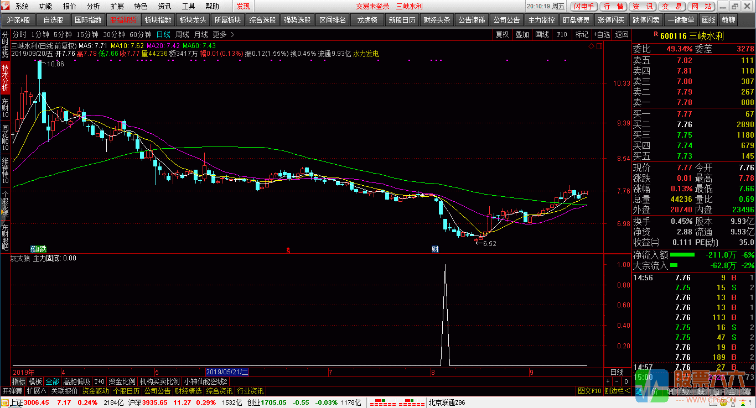The height and width of the screenshot is (408, 756).
Task: Click the 财 marker below the chart
Action: pyautogui.click(x=435, y=249)
